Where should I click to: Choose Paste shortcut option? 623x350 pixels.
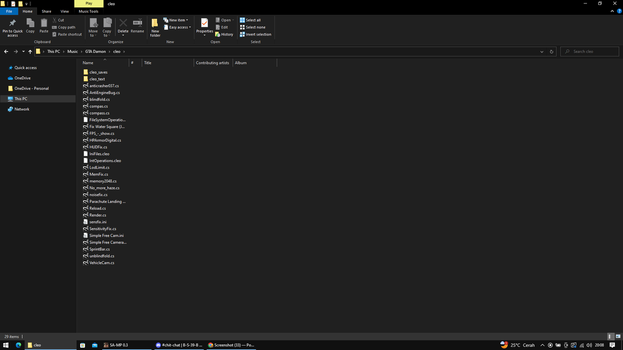tap(67, 35)
